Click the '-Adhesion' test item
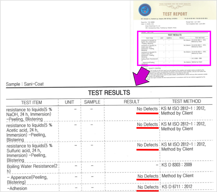This screenshot has height=192, width=217. (17, 188)
